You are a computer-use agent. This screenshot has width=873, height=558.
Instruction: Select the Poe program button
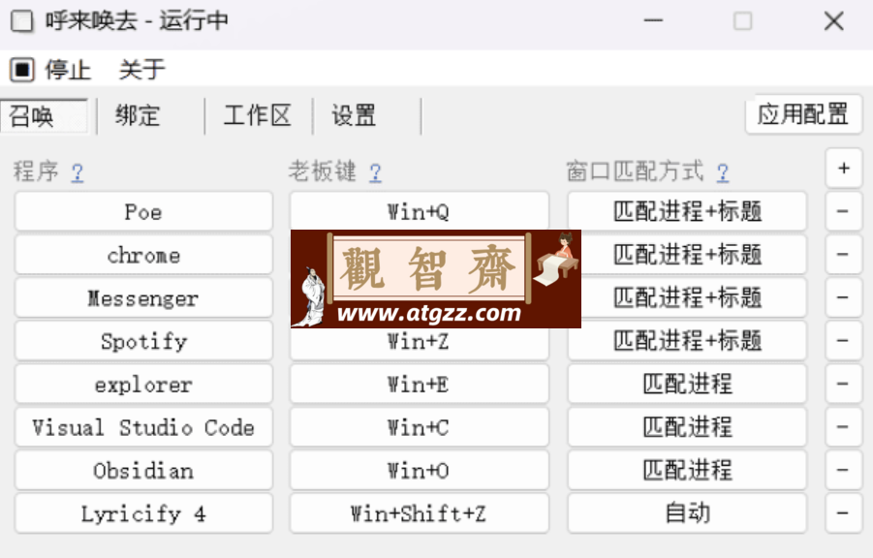coord(143,211)
